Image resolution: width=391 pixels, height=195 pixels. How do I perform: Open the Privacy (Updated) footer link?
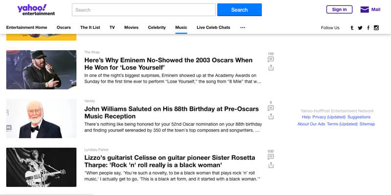click(329, 117)
